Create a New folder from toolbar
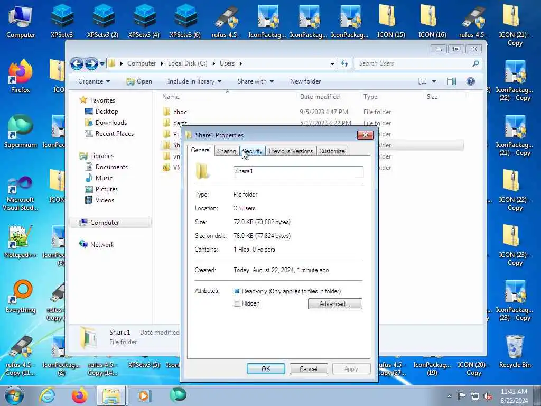This screenshot has height=406, width=541. [x=305, y=81]
